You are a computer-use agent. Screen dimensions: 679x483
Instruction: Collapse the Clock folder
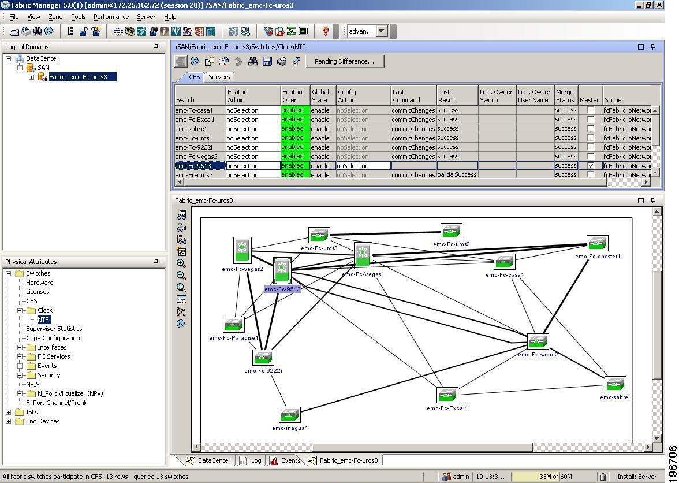(x=20, y=311)
